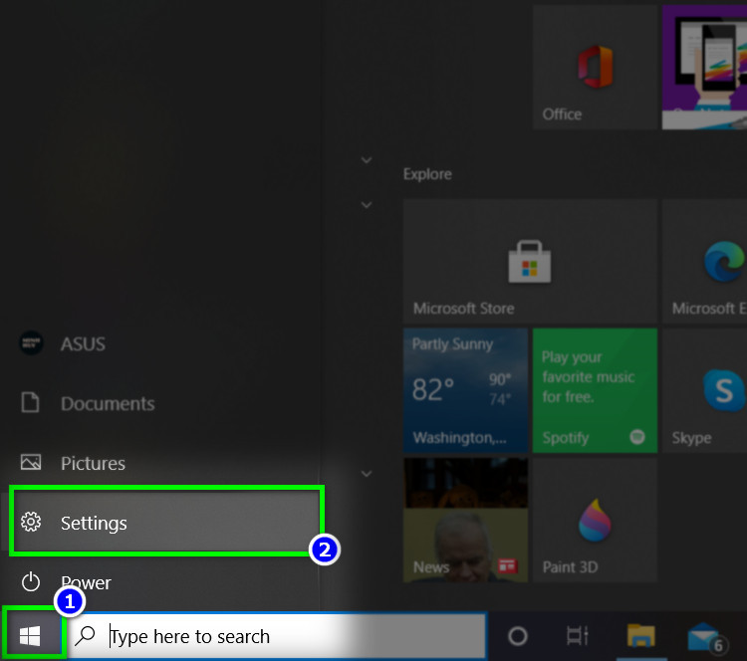Open the ASUS user account entry
Screen dimensions: 747x661
click(x=159, y=343)
